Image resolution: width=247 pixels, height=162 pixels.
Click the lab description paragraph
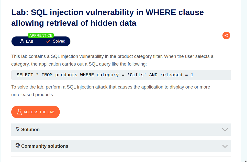click(112, 60)
